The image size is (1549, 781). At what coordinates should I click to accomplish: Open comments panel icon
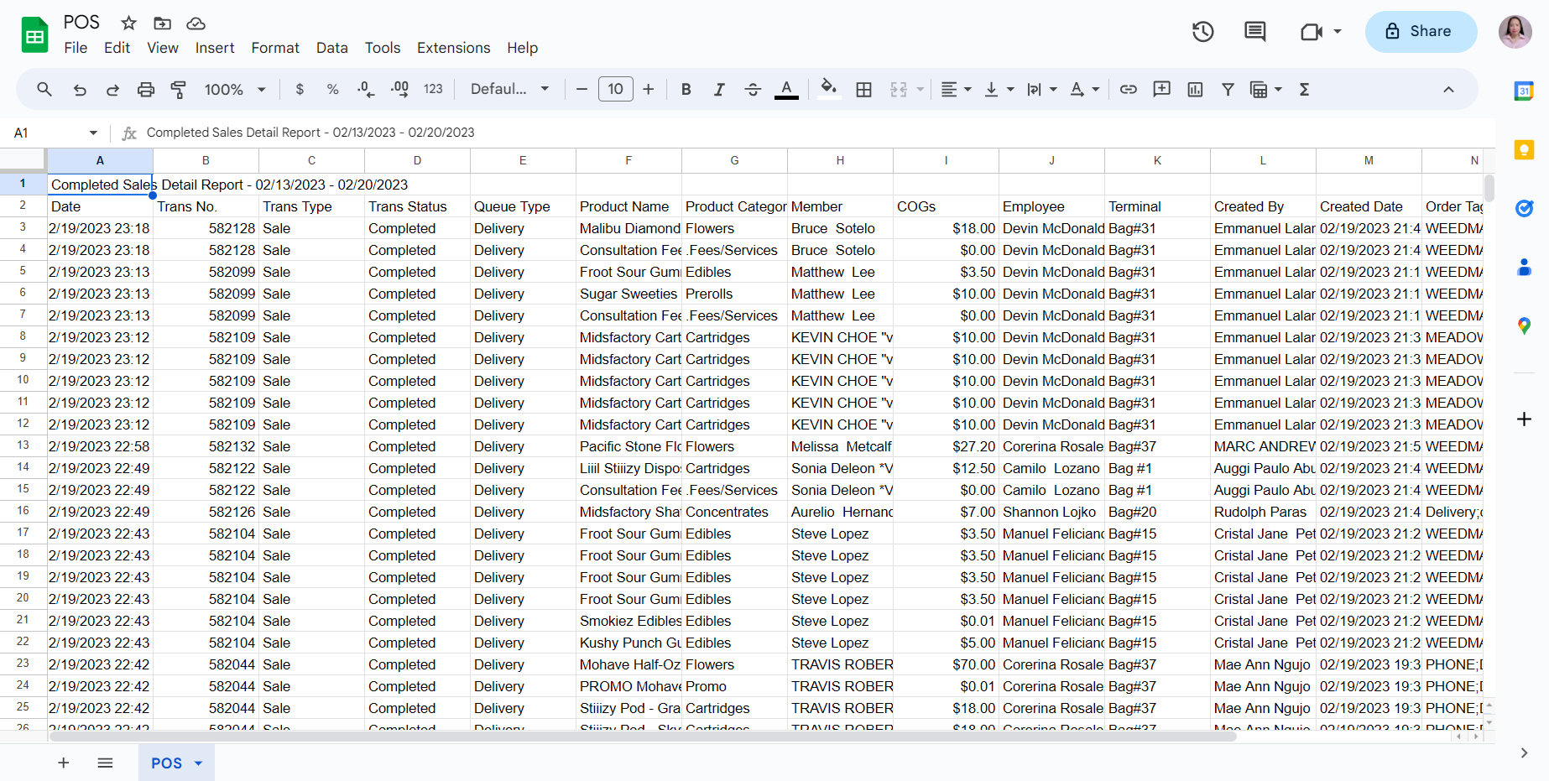pyautogui.click(x=1255, y=32)
